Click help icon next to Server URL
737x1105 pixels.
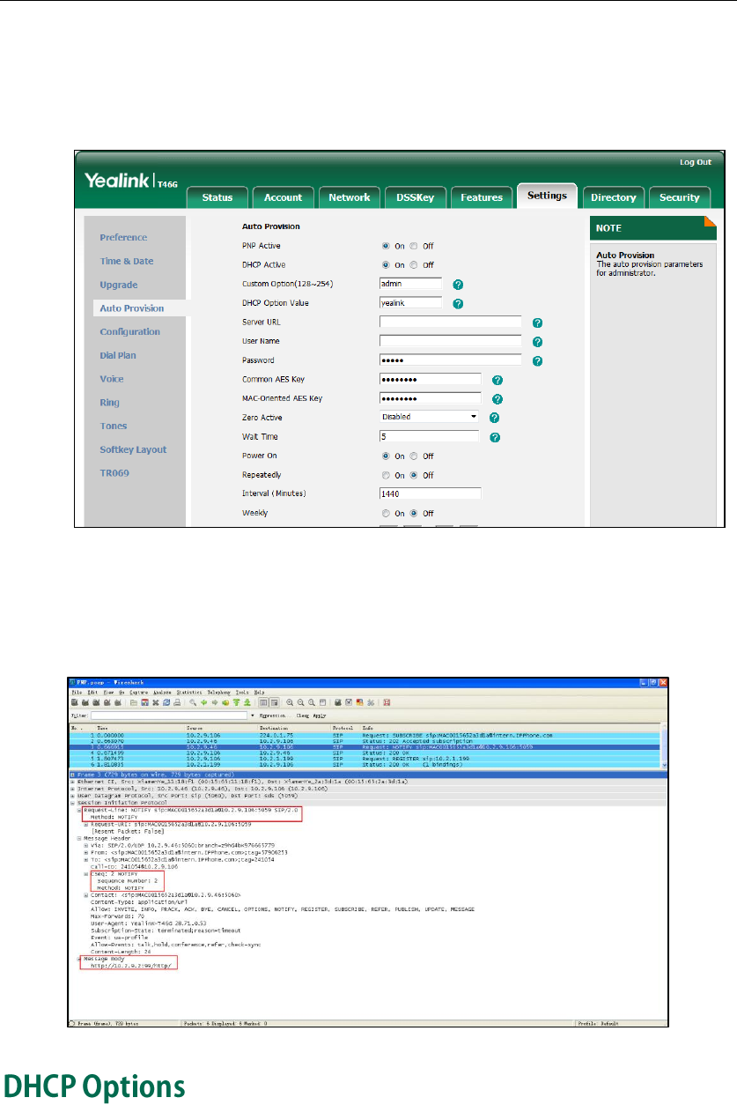pos(537,323)
